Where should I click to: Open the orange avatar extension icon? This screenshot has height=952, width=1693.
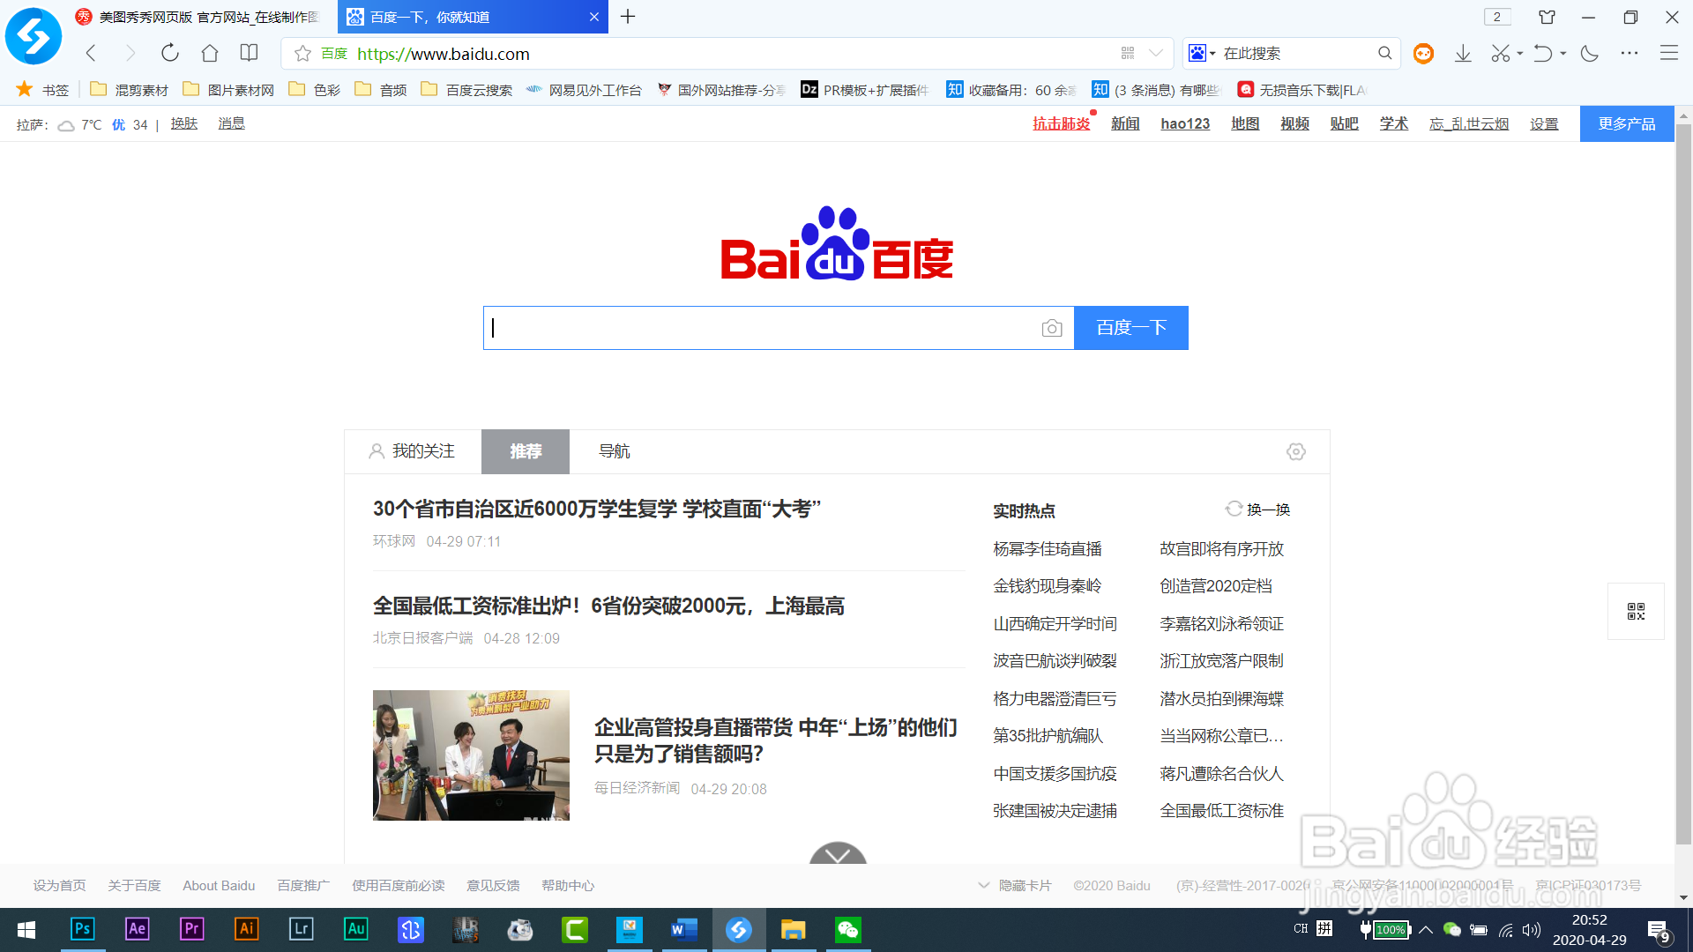[1423, 54]
